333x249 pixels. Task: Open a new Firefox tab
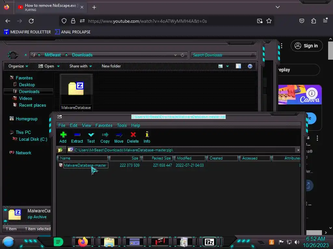click(94, 7)
